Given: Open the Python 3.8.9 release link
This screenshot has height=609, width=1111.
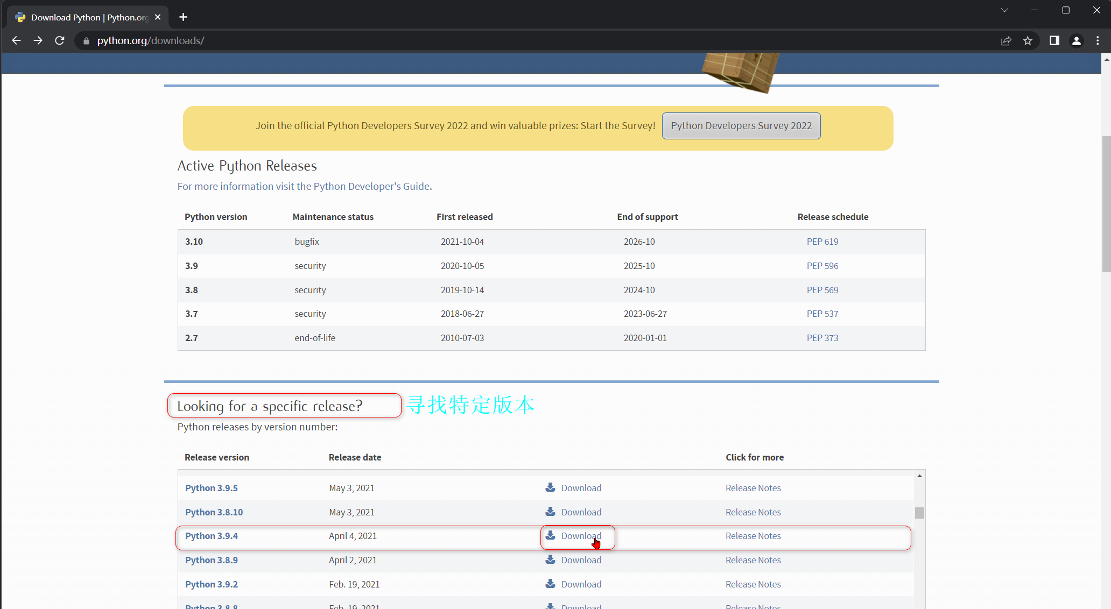Looking at the screenshot, I should coord(212,560).
